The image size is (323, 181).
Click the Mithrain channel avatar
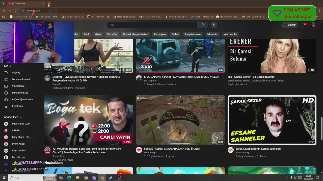tap(139, 150)
